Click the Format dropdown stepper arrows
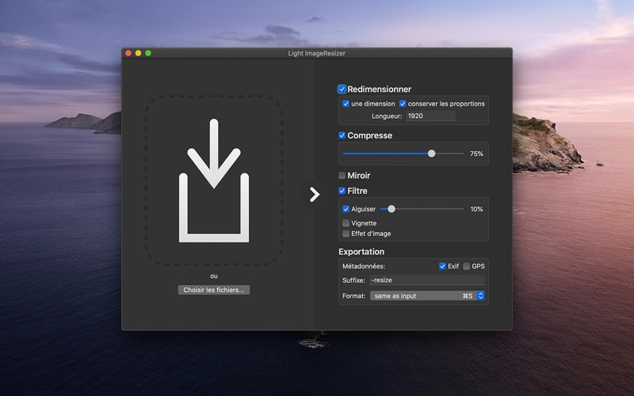The height and width of the screenshot is (396, 634). point(480,295)
